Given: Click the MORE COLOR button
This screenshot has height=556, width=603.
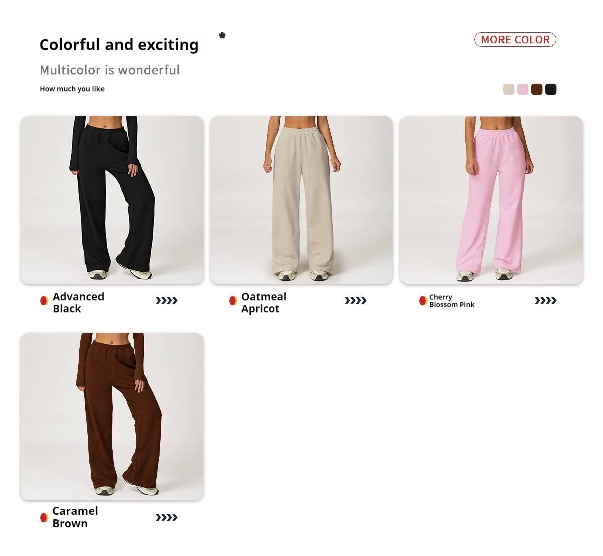Looking at the screenshot, I should coord(515,40).
